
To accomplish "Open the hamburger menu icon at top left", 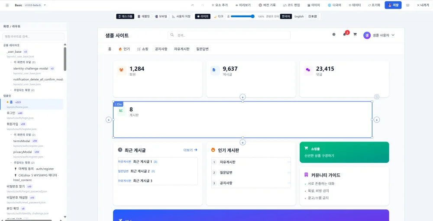I will click(7, 5).
